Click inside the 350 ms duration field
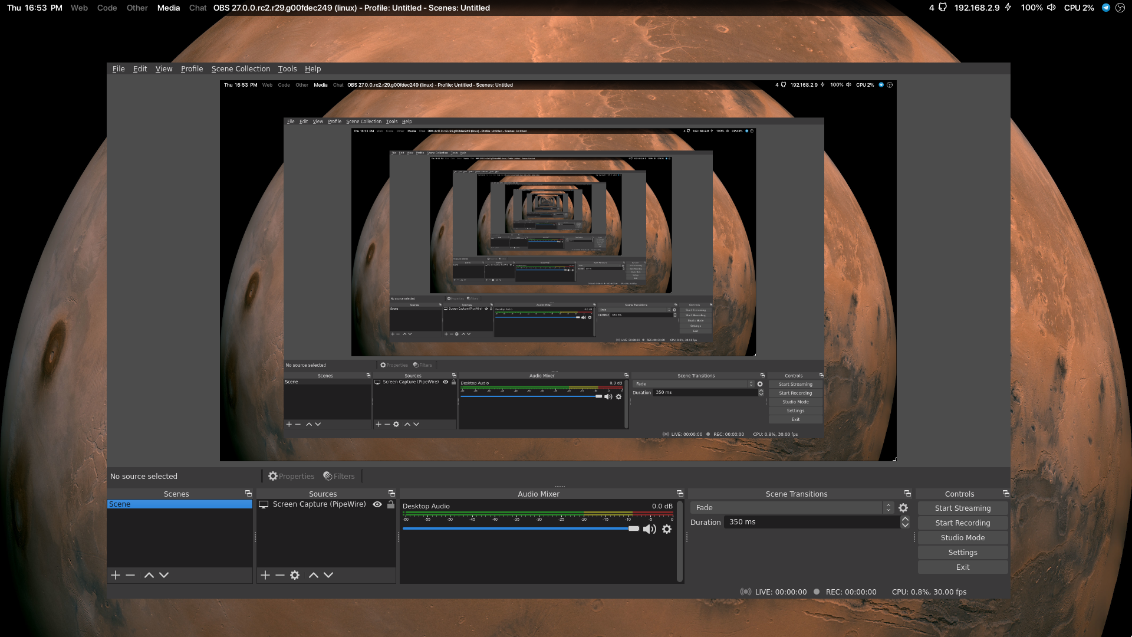This screenshot has width=1132, height=637. click(x=796, y=522)
